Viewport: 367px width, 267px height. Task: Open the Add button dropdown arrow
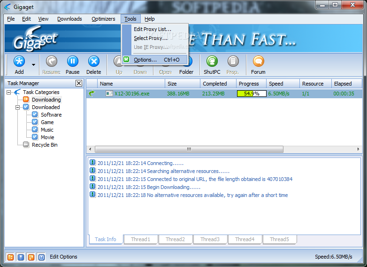coord(33,65)
